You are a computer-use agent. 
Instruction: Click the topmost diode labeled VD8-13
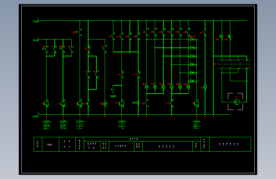192,39
